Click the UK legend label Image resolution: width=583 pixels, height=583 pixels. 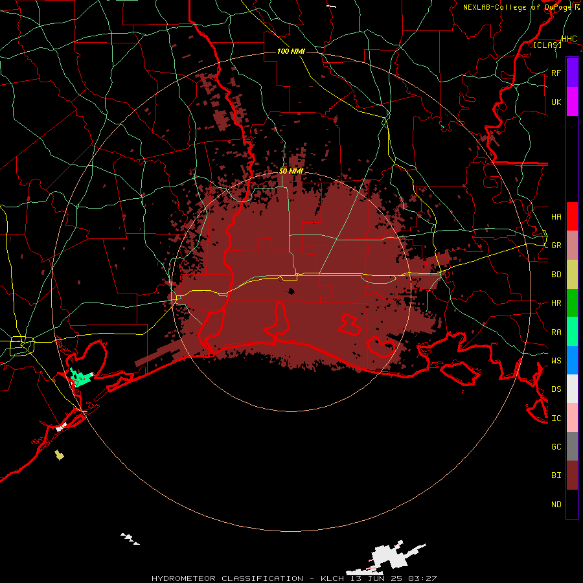[x=556, y=102]
